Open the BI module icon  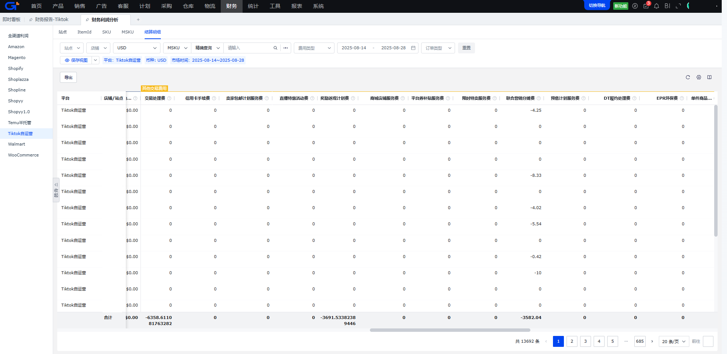click(667, 6)
